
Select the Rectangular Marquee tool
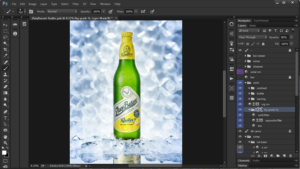point(5,31)
